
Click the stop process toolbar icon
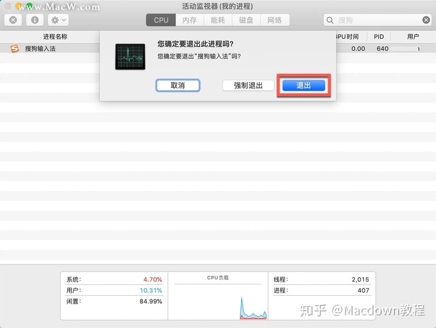pos(13,20)
